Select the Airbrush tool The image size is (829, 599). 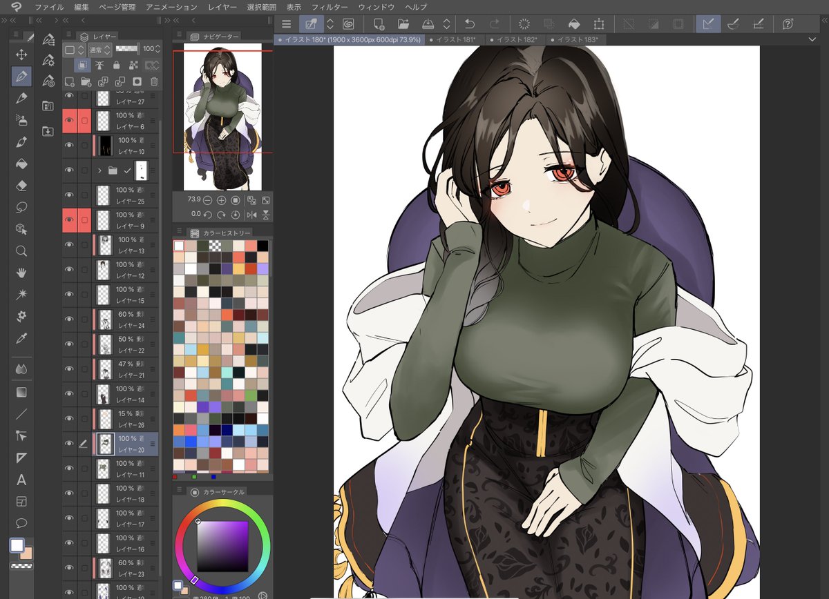(x=21, y=120)
